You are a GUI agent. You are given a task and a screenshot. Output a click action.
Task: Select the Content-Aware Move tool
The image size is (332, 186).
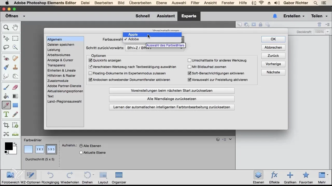6,134
